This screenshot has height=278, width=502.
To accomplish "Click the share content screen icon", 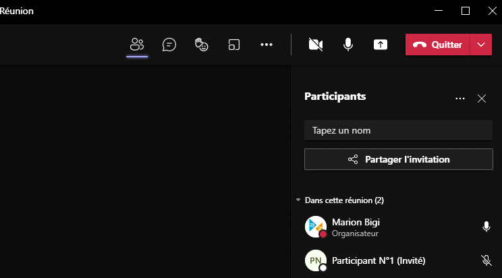I will [381, 45].
